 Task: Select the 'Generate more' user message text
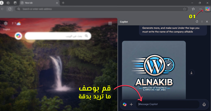[171, 30]
